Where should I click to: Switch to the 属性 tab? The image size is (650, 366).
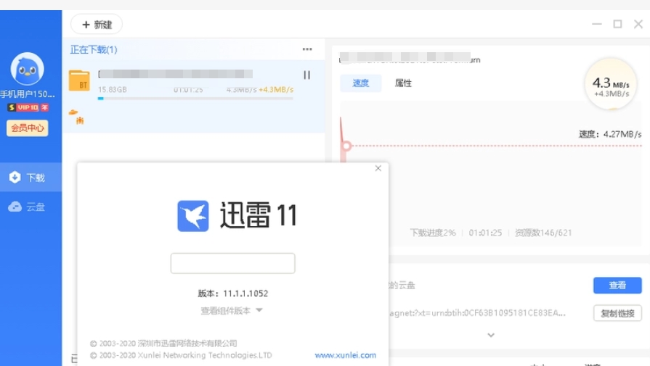tap(403, 83)
